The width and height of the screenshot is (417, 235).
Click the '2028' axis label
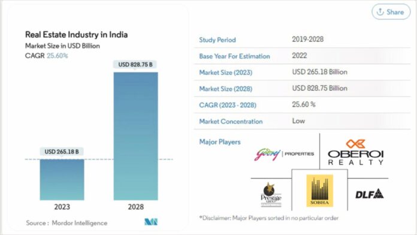coord(135,207)
